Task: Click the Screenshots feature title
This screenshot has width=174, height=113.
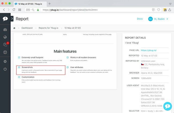Action: tap(27, 67)
